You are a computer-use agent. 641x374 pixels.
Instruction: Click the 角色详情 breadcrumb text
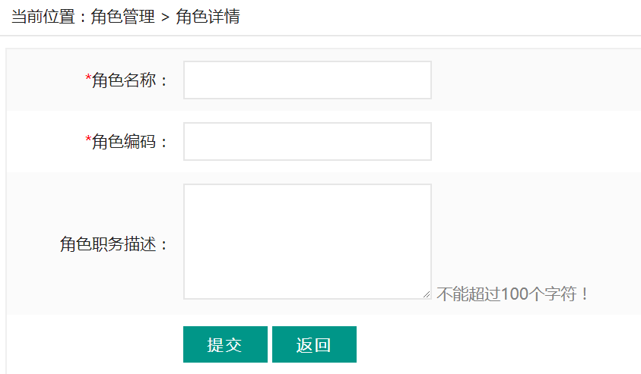point(208,17)
